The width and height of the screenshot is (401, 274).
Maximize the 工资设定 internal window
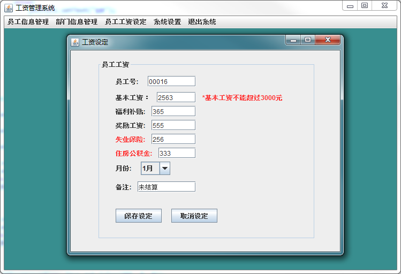pyautogui.click(x=308, y=40)
